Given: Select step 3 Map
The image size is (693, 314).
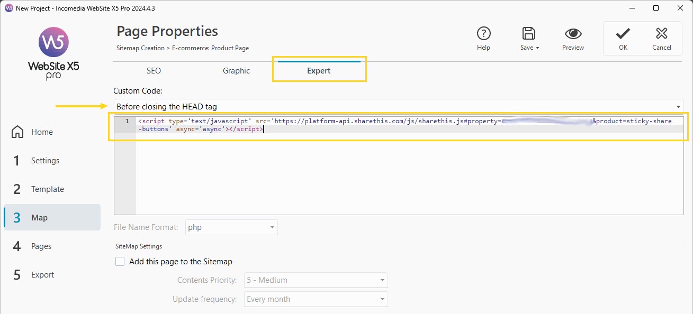Looking at the screenshot, I should click(x=52, y=218).
